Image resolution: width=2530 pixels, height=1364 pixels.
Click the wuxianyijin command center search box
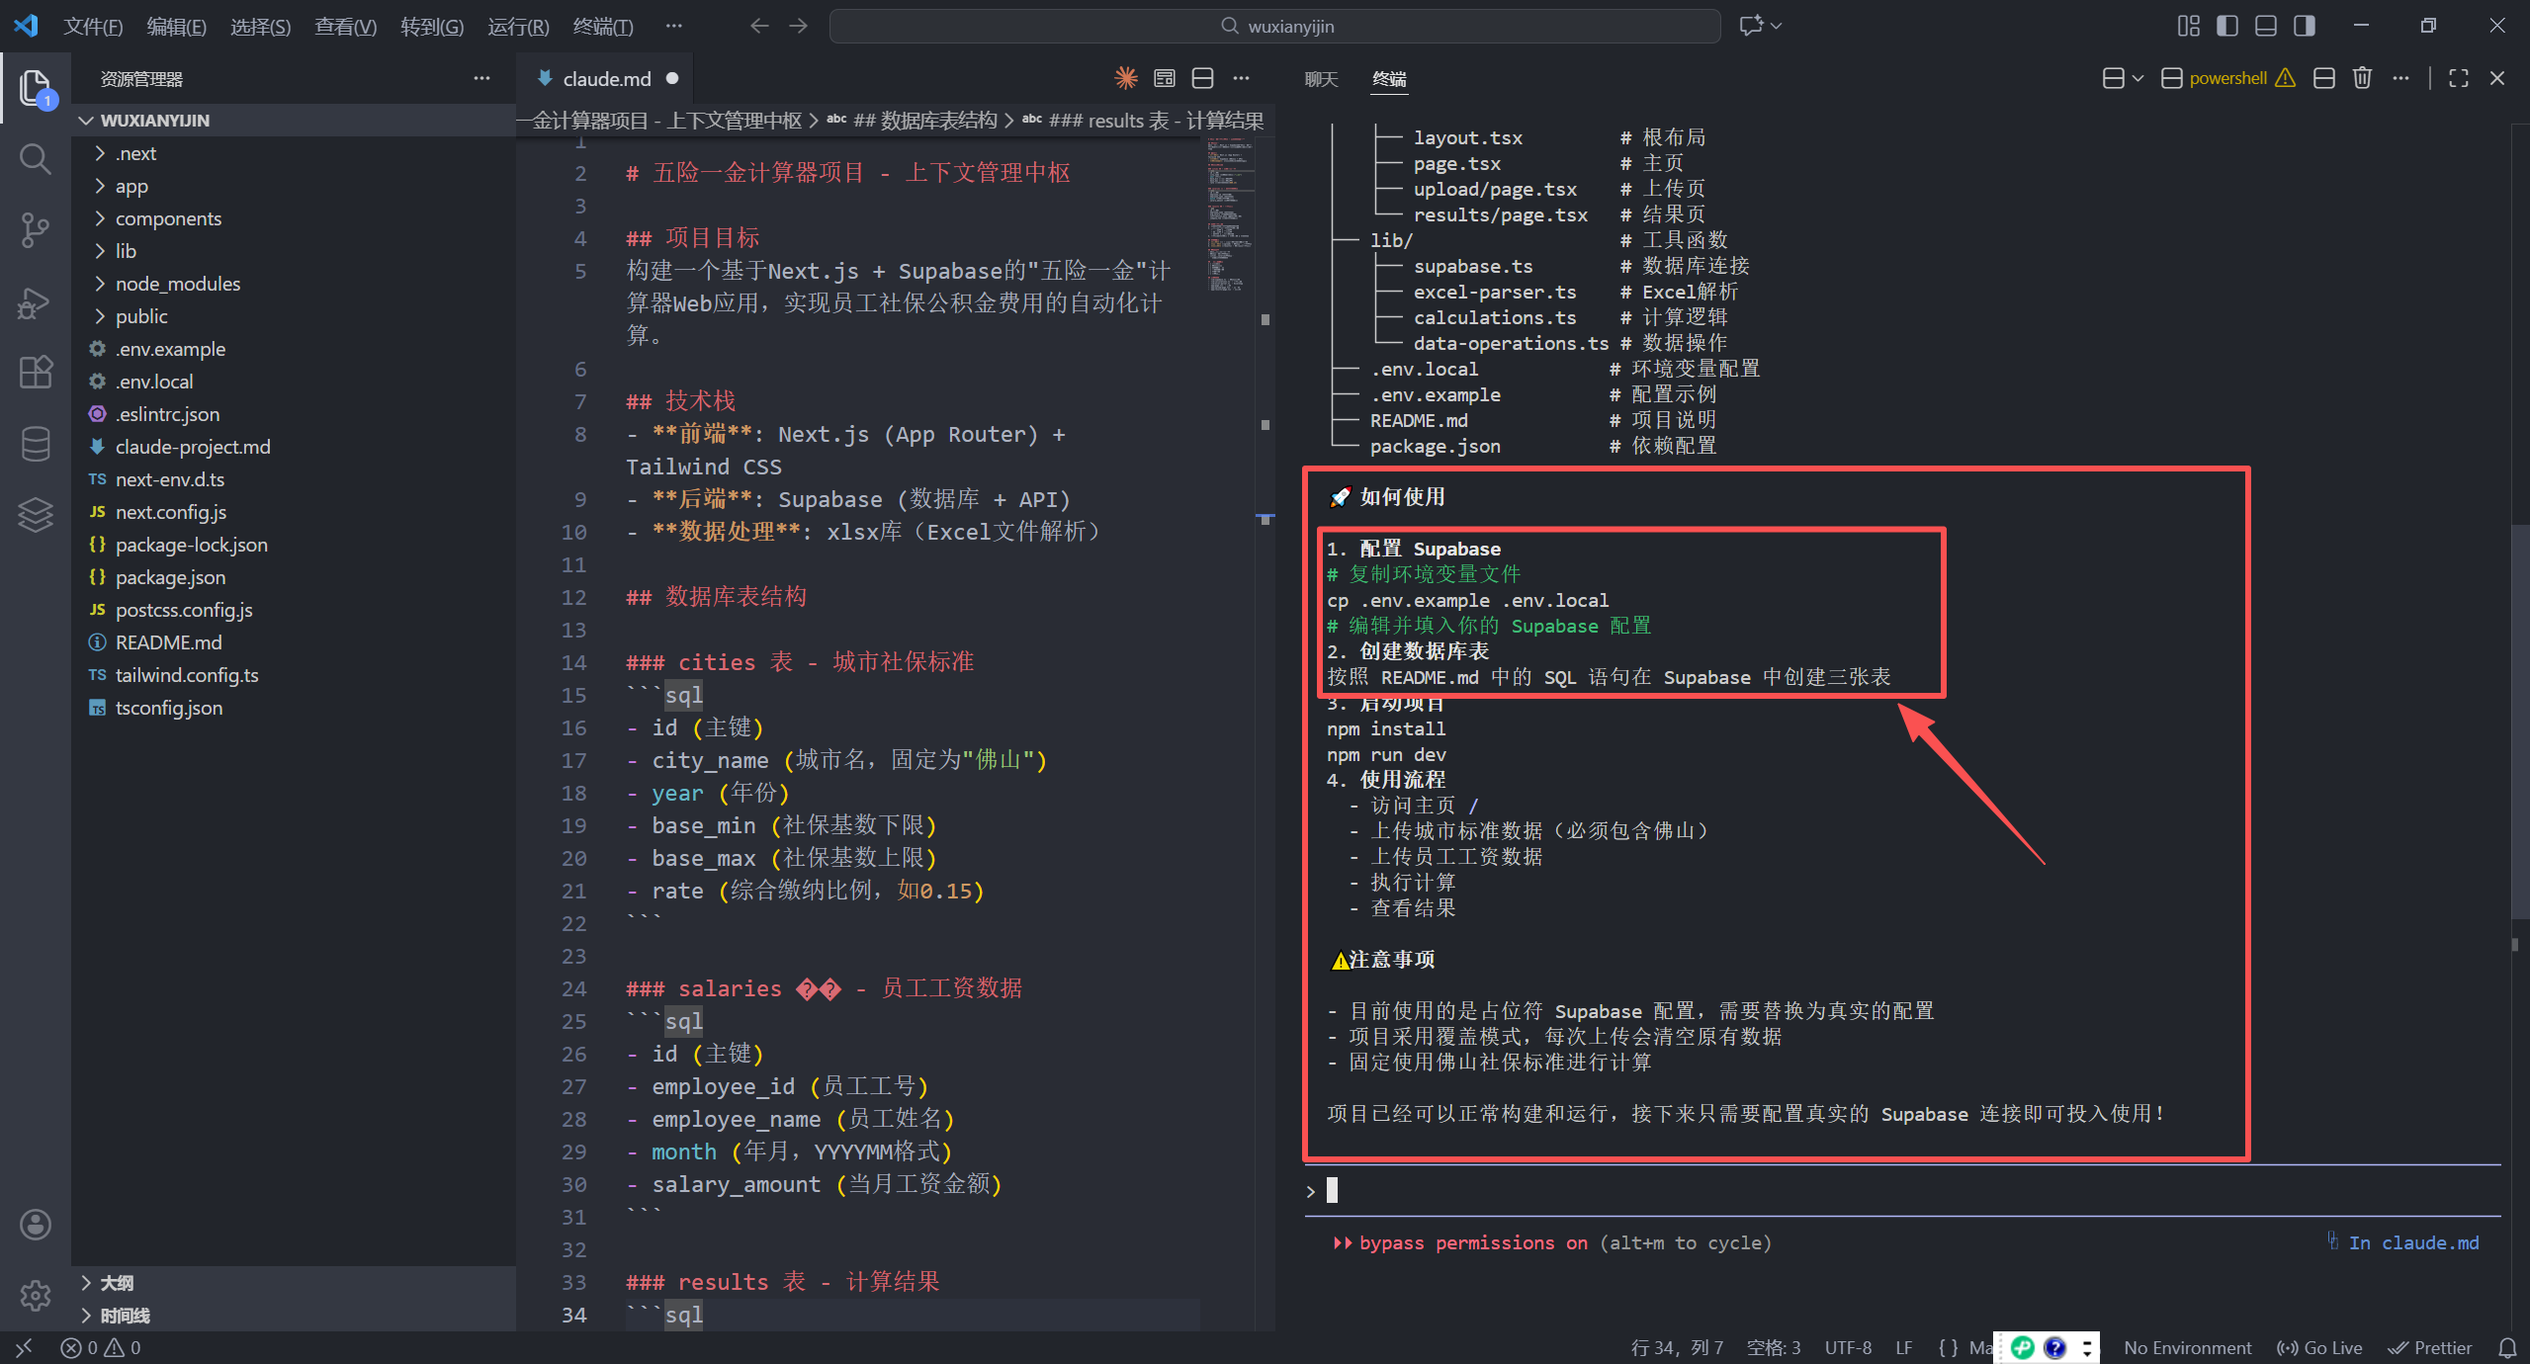(x=1275, y=26)
